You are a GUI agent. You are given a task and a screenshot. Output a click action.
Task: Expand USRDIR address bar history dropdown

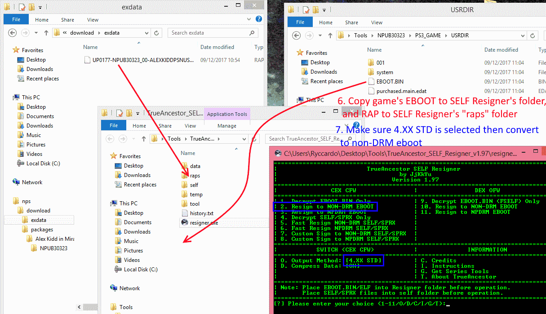click(522, 35)
